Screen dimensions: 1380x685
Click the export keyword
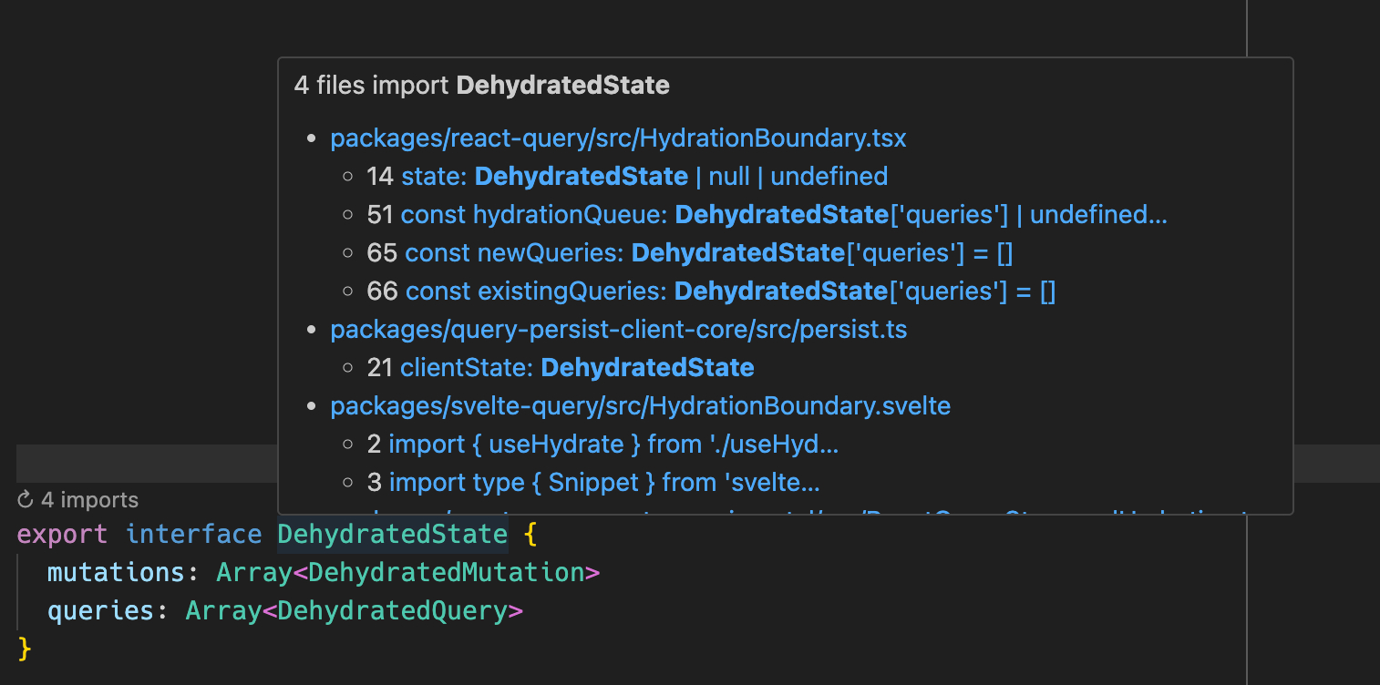62,534
